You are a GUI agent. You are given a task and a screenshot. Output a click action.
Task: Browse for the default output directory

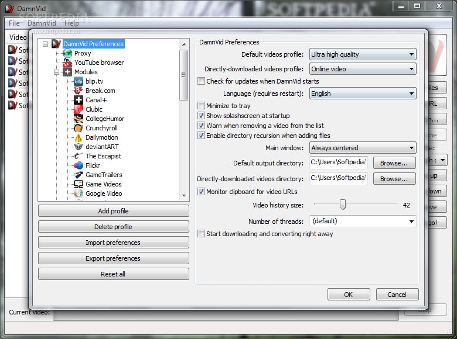pyautogui.click(x=394, y=163)
